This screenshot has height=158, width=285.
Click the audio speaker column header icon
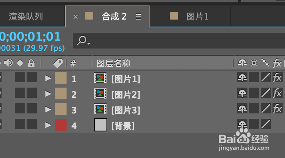[x=8, y=63]
